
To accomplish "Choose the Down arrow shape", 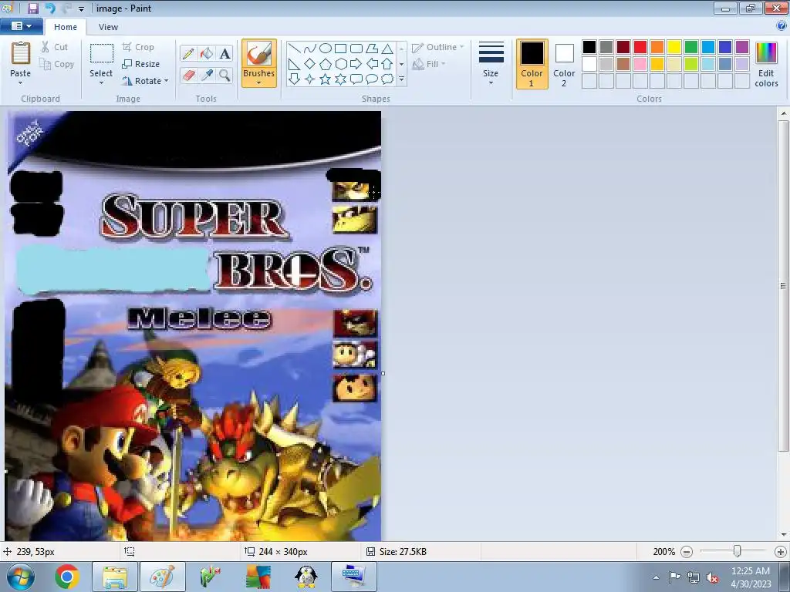I will (294, 79).
